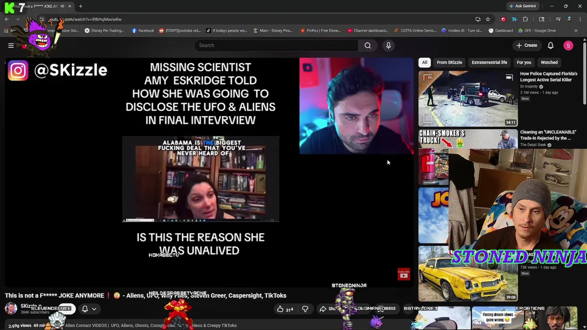This screenshot has height=330, width=587.
Task: Open YouTube notifications bell in the header
Action: click(x=551, y=45)
